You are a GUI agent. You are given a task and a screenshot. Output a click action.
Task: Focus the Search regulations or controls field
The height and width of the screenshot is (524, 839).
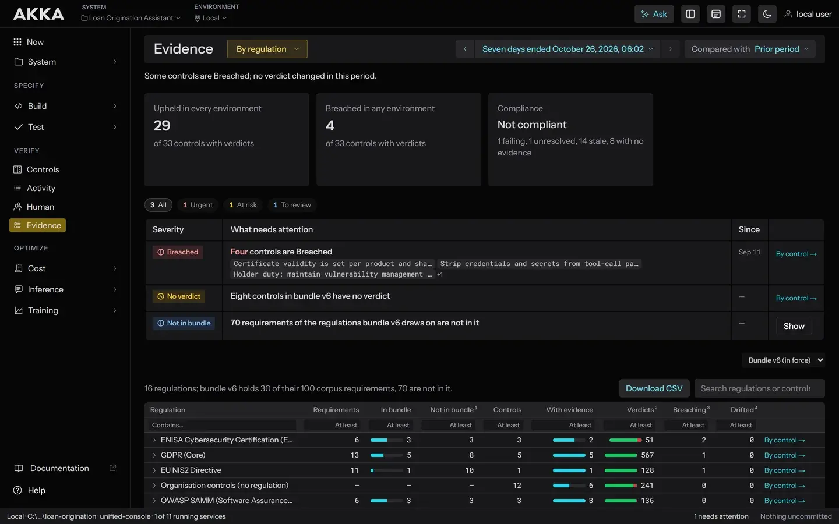point(759,388)
